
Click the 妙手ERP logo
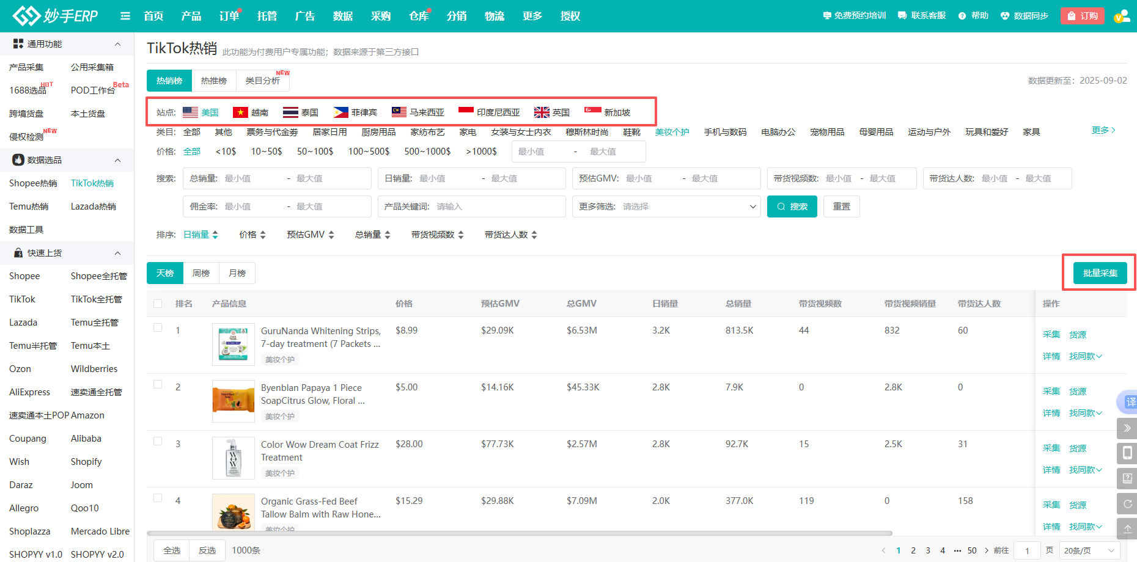click(55, 16)
